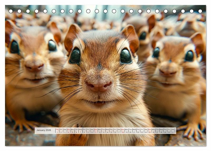The height and width of the screenshot is (151, 211).
Task: Click the first spiral binding hole on left
Action: (x=11, y=11)
